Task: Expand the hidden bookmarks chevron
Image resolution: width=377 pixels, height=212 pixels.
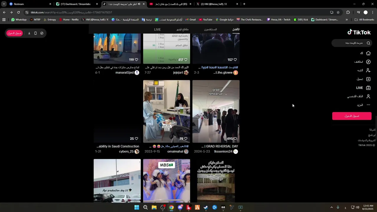Action: 347,20
